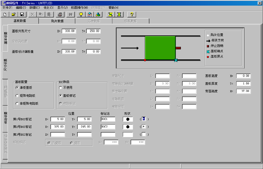Image resolution: width=263 pixels, height=169 pixels.
Task: Open the 文件(F) menu
Action: (7, 8)
